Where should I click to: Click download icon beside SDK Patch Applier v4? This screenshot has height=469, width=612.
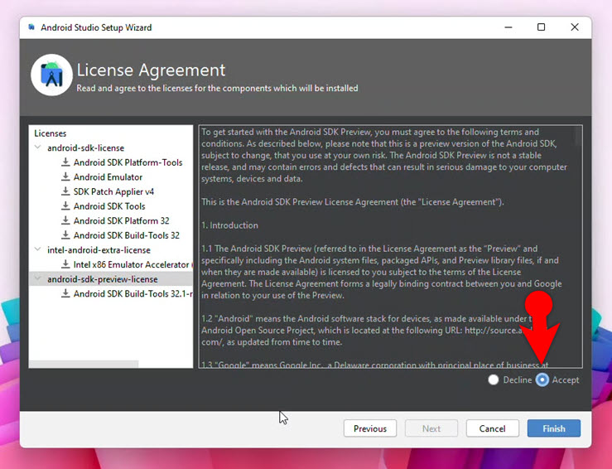pos(65,191)
